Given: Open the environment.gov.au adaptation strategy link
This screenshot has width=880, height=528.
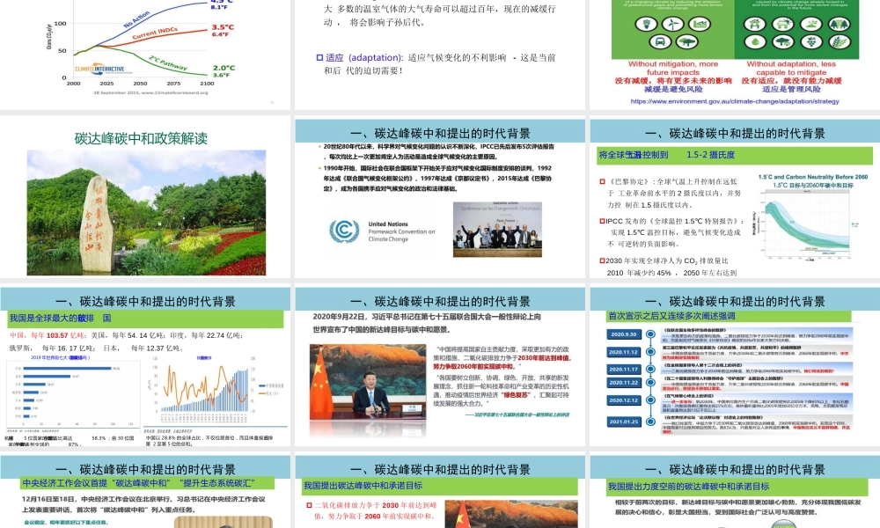Looking at the screenshot, I should pos(735,101).
